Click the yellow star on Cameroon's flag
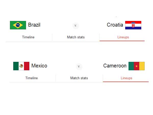This screenshot has height=115, width=153. 136,66
